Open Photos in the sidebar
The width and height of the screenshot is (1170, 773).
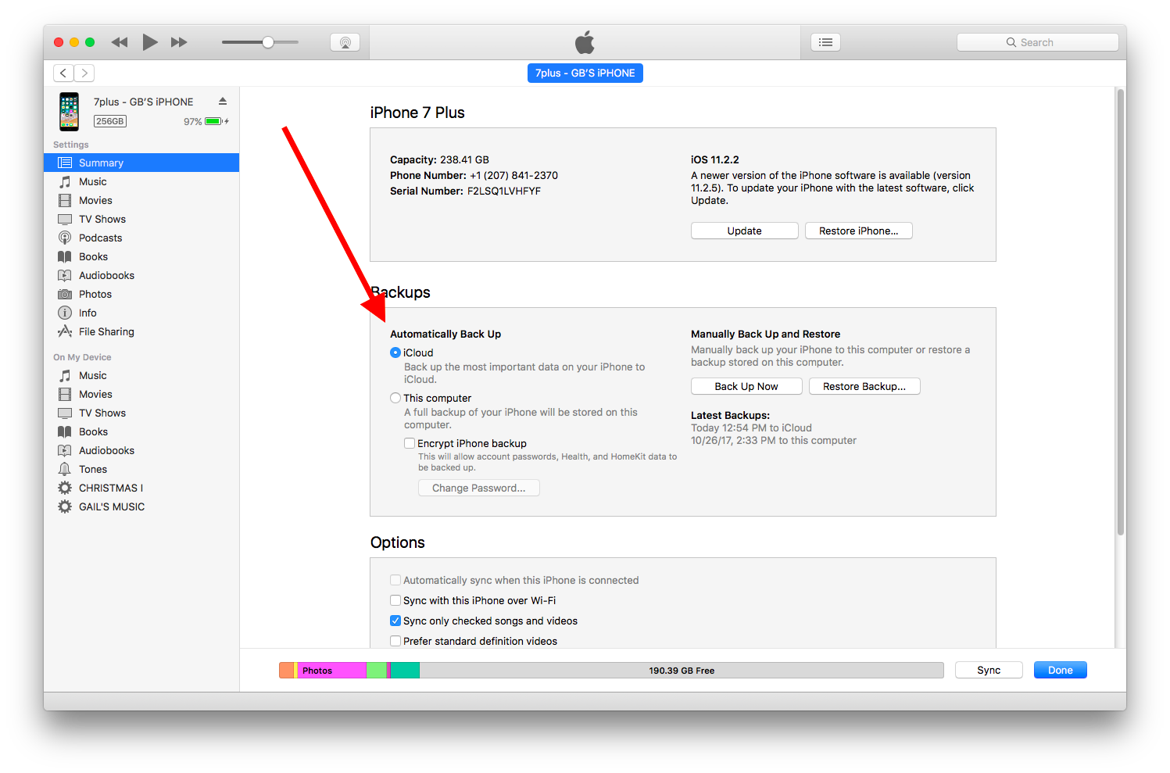[141, 294]
